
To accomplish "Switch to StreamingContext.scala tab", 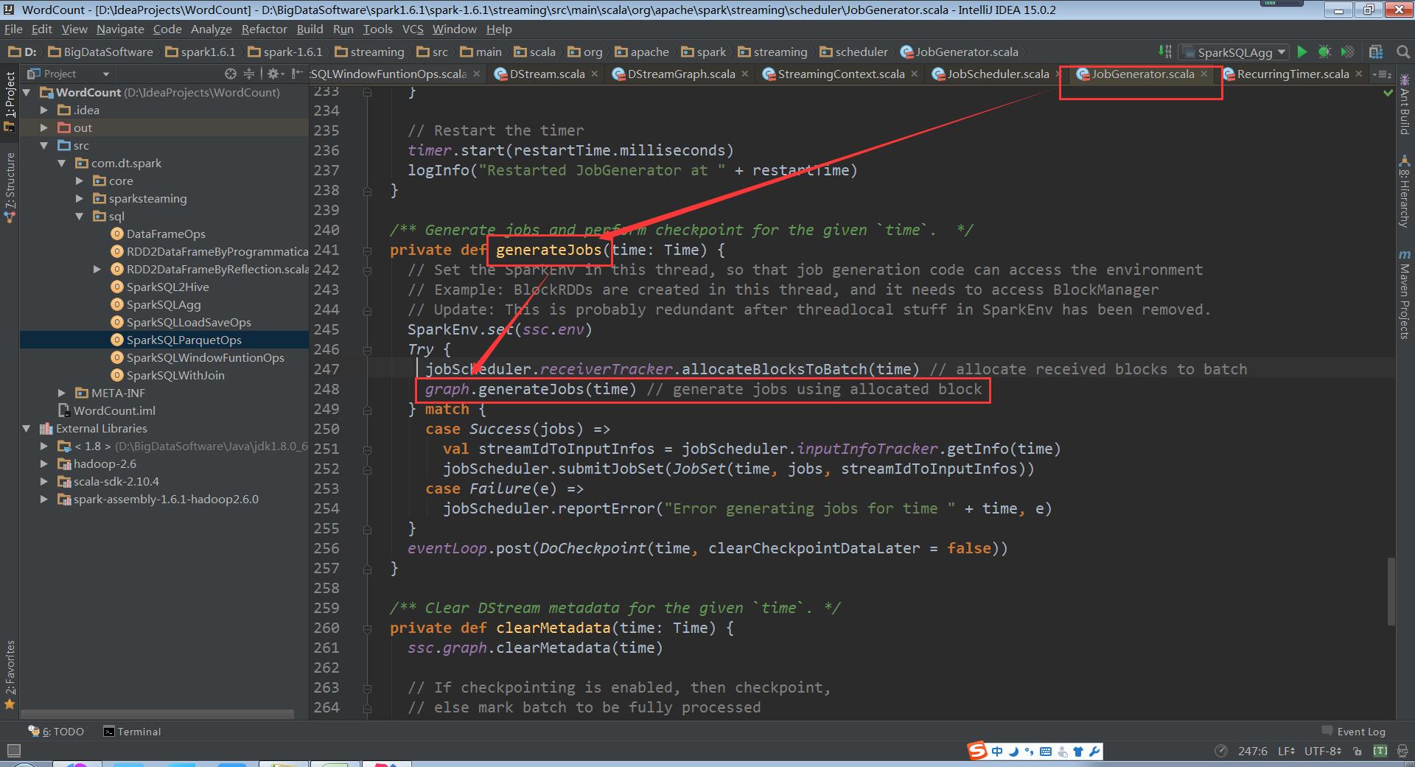I will [841, 74].
